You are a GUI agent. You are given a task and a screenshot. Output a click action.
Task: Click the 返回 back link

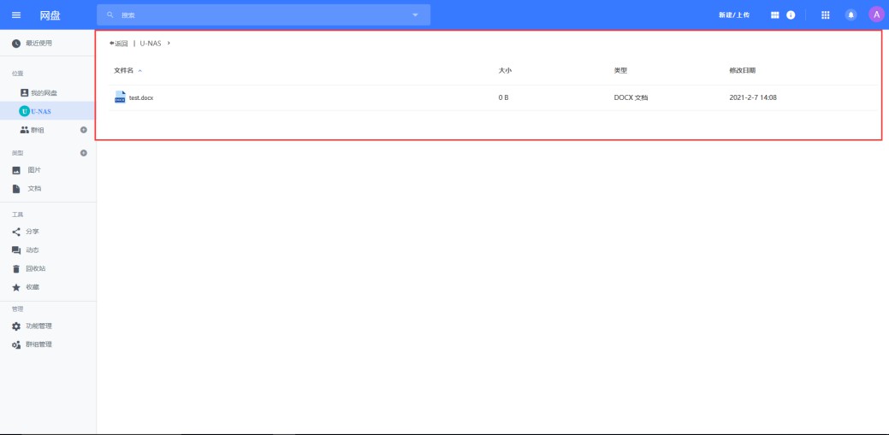119,43
